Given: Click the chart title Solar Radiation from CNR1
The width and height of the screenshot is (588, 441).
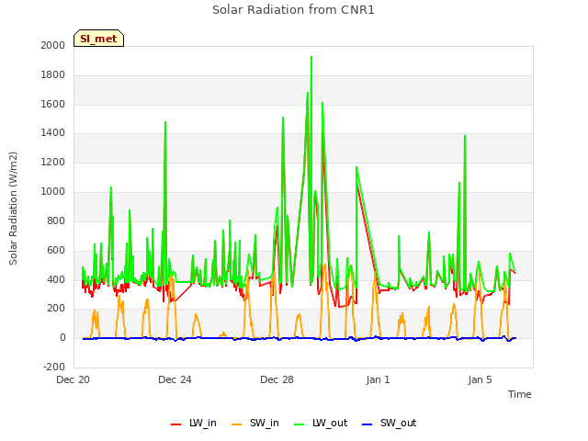Looking at the screenshot, I should point(293,10).
